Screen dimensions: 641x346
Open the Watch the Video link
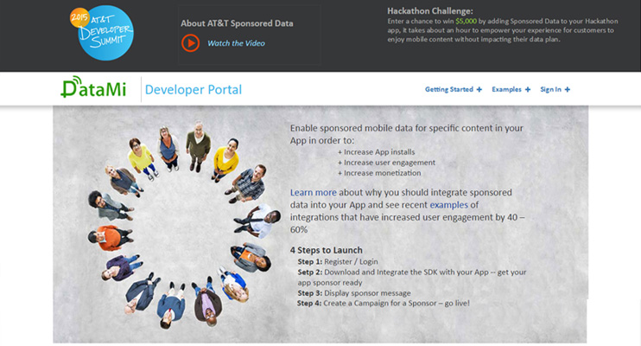click(236, 43)
